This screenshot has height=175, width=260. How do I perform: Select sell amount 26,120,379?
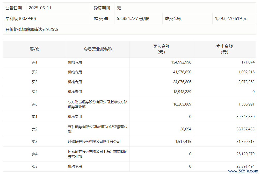[x=245, y=154]
